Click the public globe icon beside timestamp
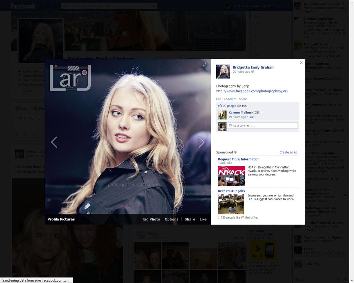354x283 pixels. click(x=253, y=72)
